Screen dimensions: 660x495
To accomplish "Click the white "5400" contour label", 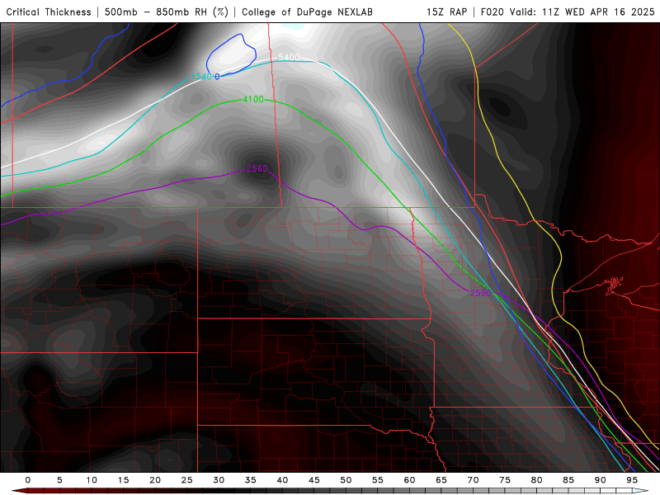I will point(289,57).
